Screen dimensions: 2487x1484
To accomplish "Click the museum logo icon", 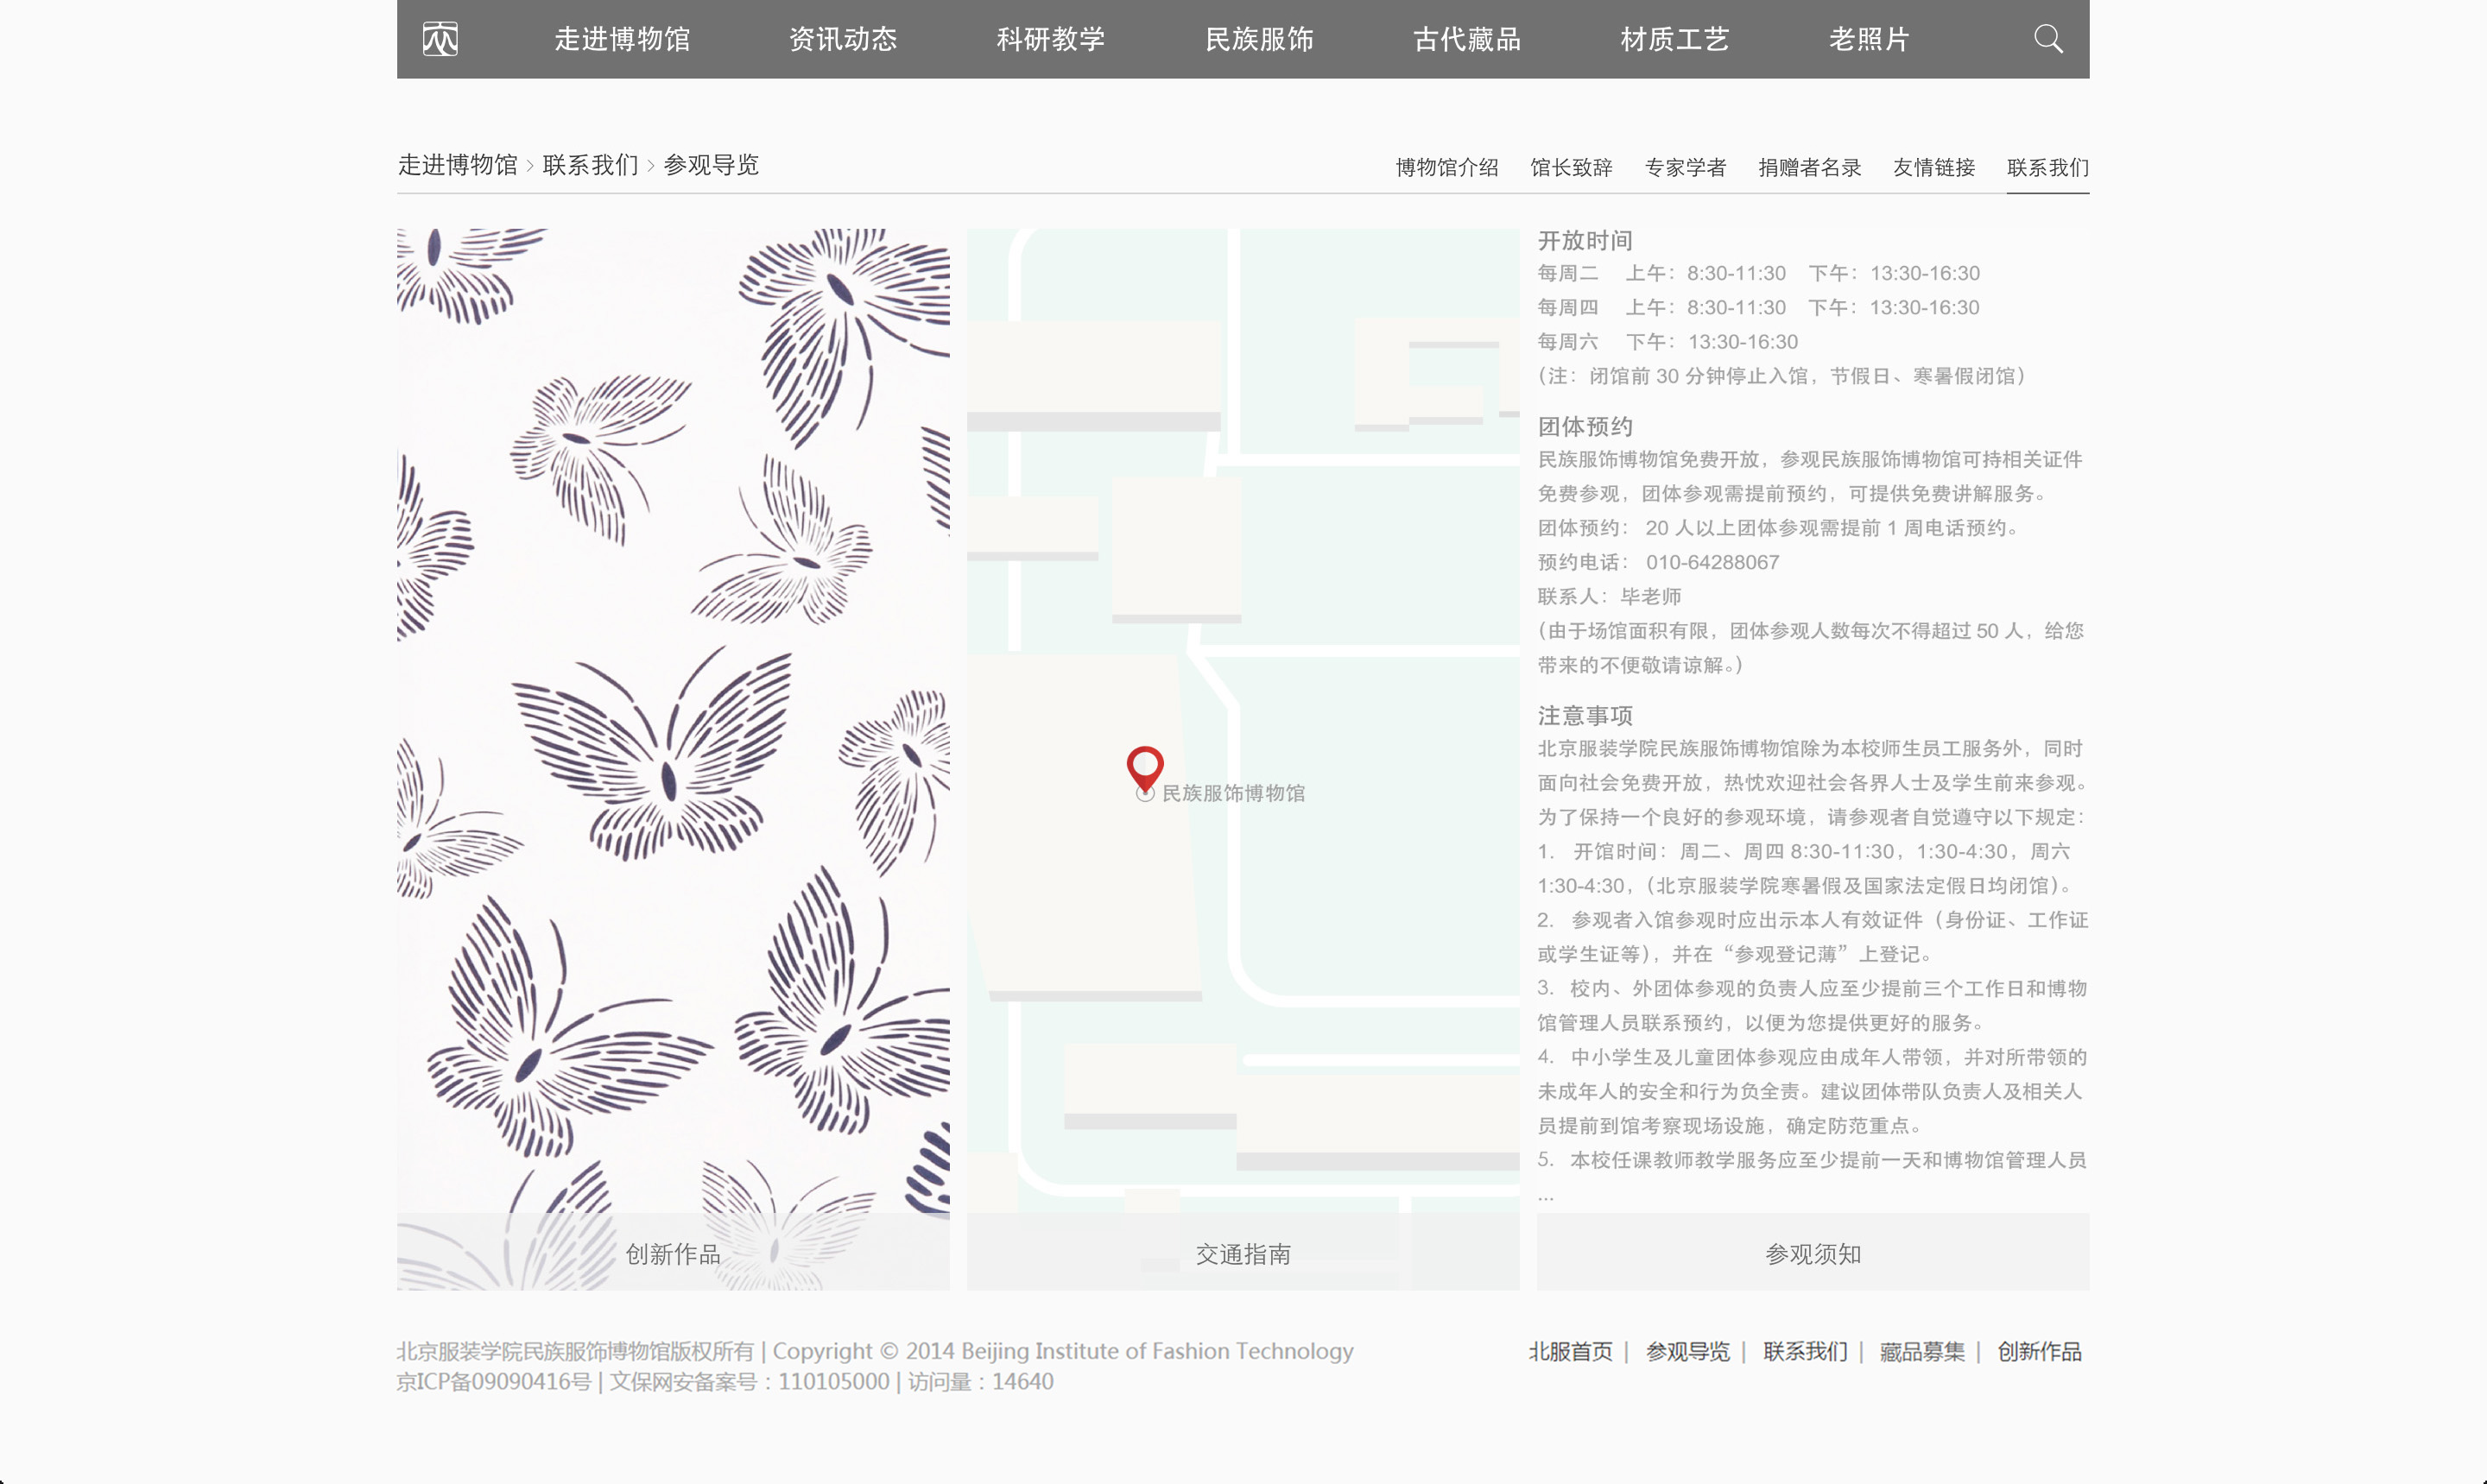I will coord(440,39).
